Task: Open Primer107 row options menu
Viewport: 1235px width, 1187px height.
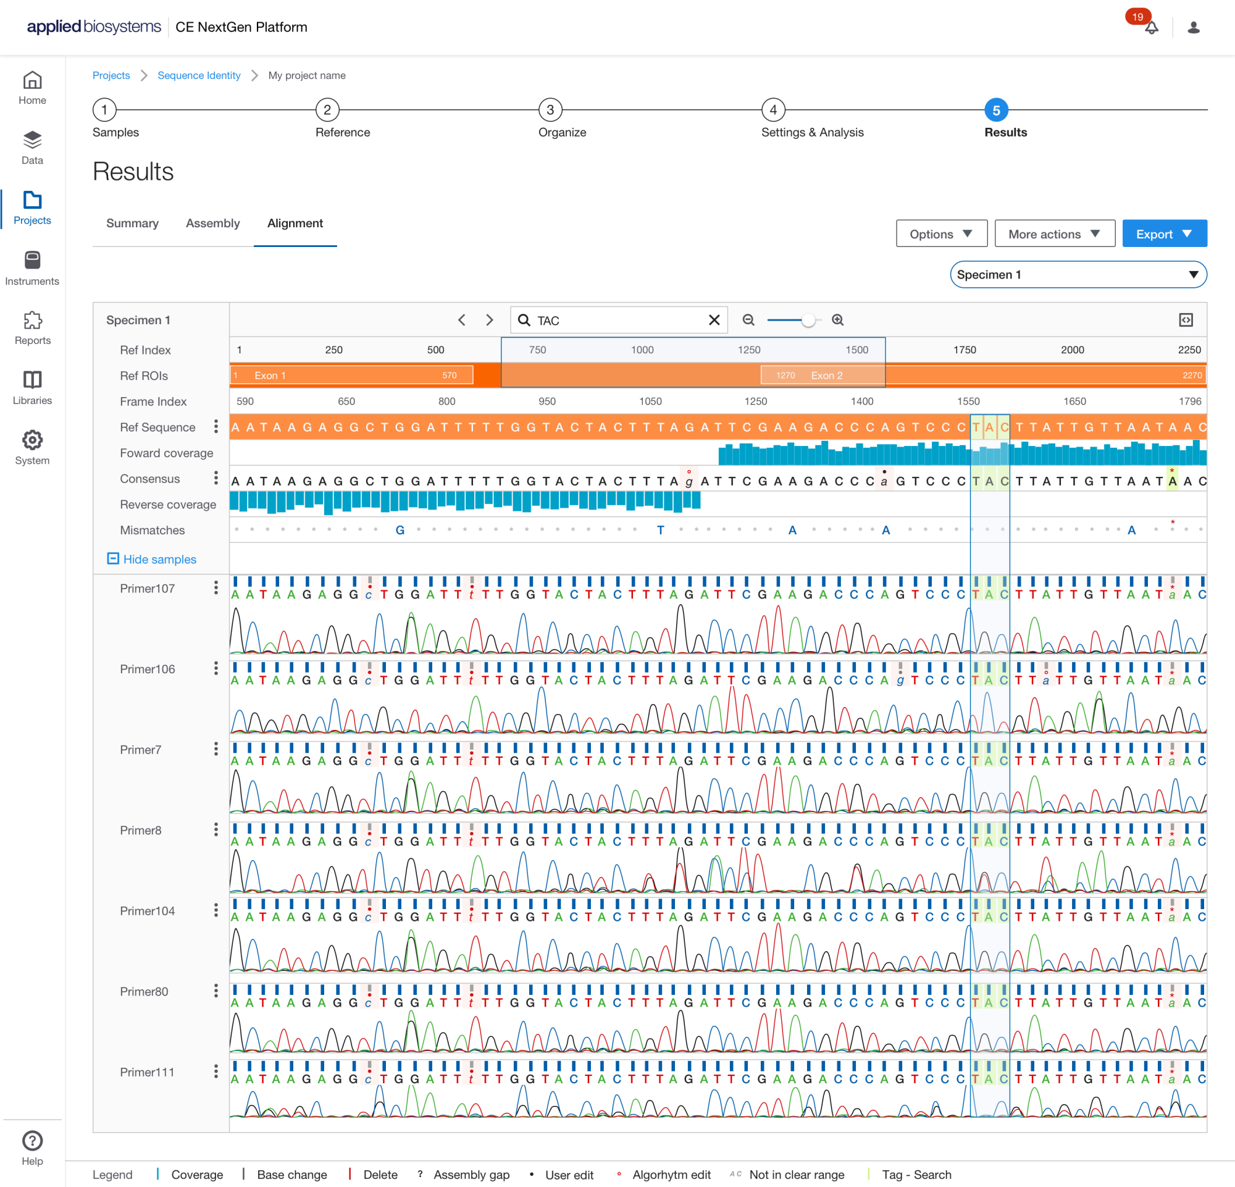Action: (216, 588)
